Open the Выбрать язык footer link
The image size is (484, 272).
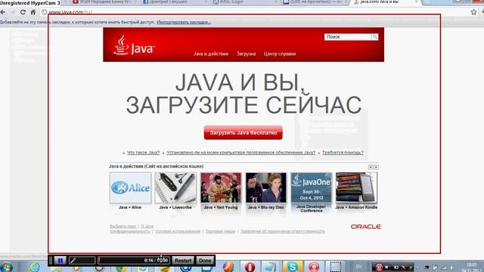tap(123, 227)
